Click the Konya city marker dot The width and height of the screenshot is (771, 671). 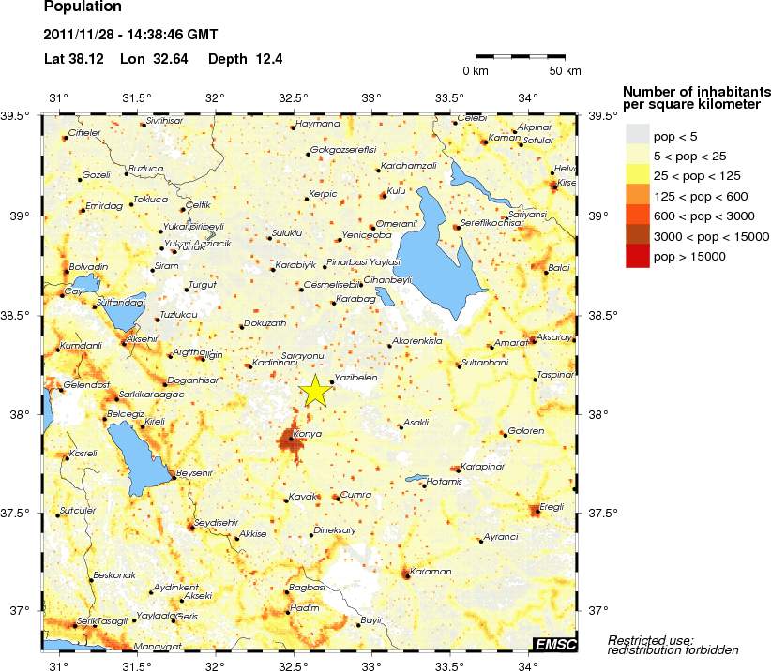pyautogui.click(x=291, y=439)
